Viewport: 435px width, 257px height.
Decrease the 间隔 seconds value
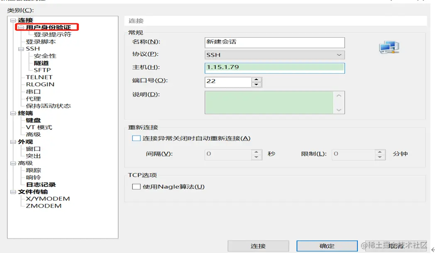coord(257,157)
